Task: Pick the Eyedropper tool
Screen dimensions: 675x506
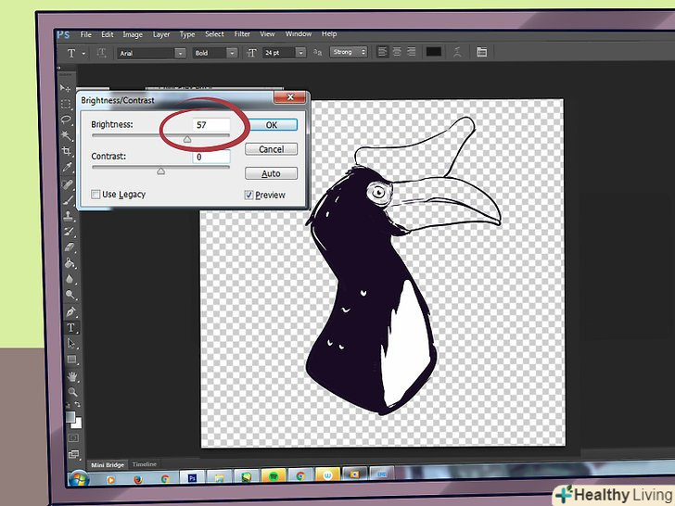Action: [x=68, y=168]
